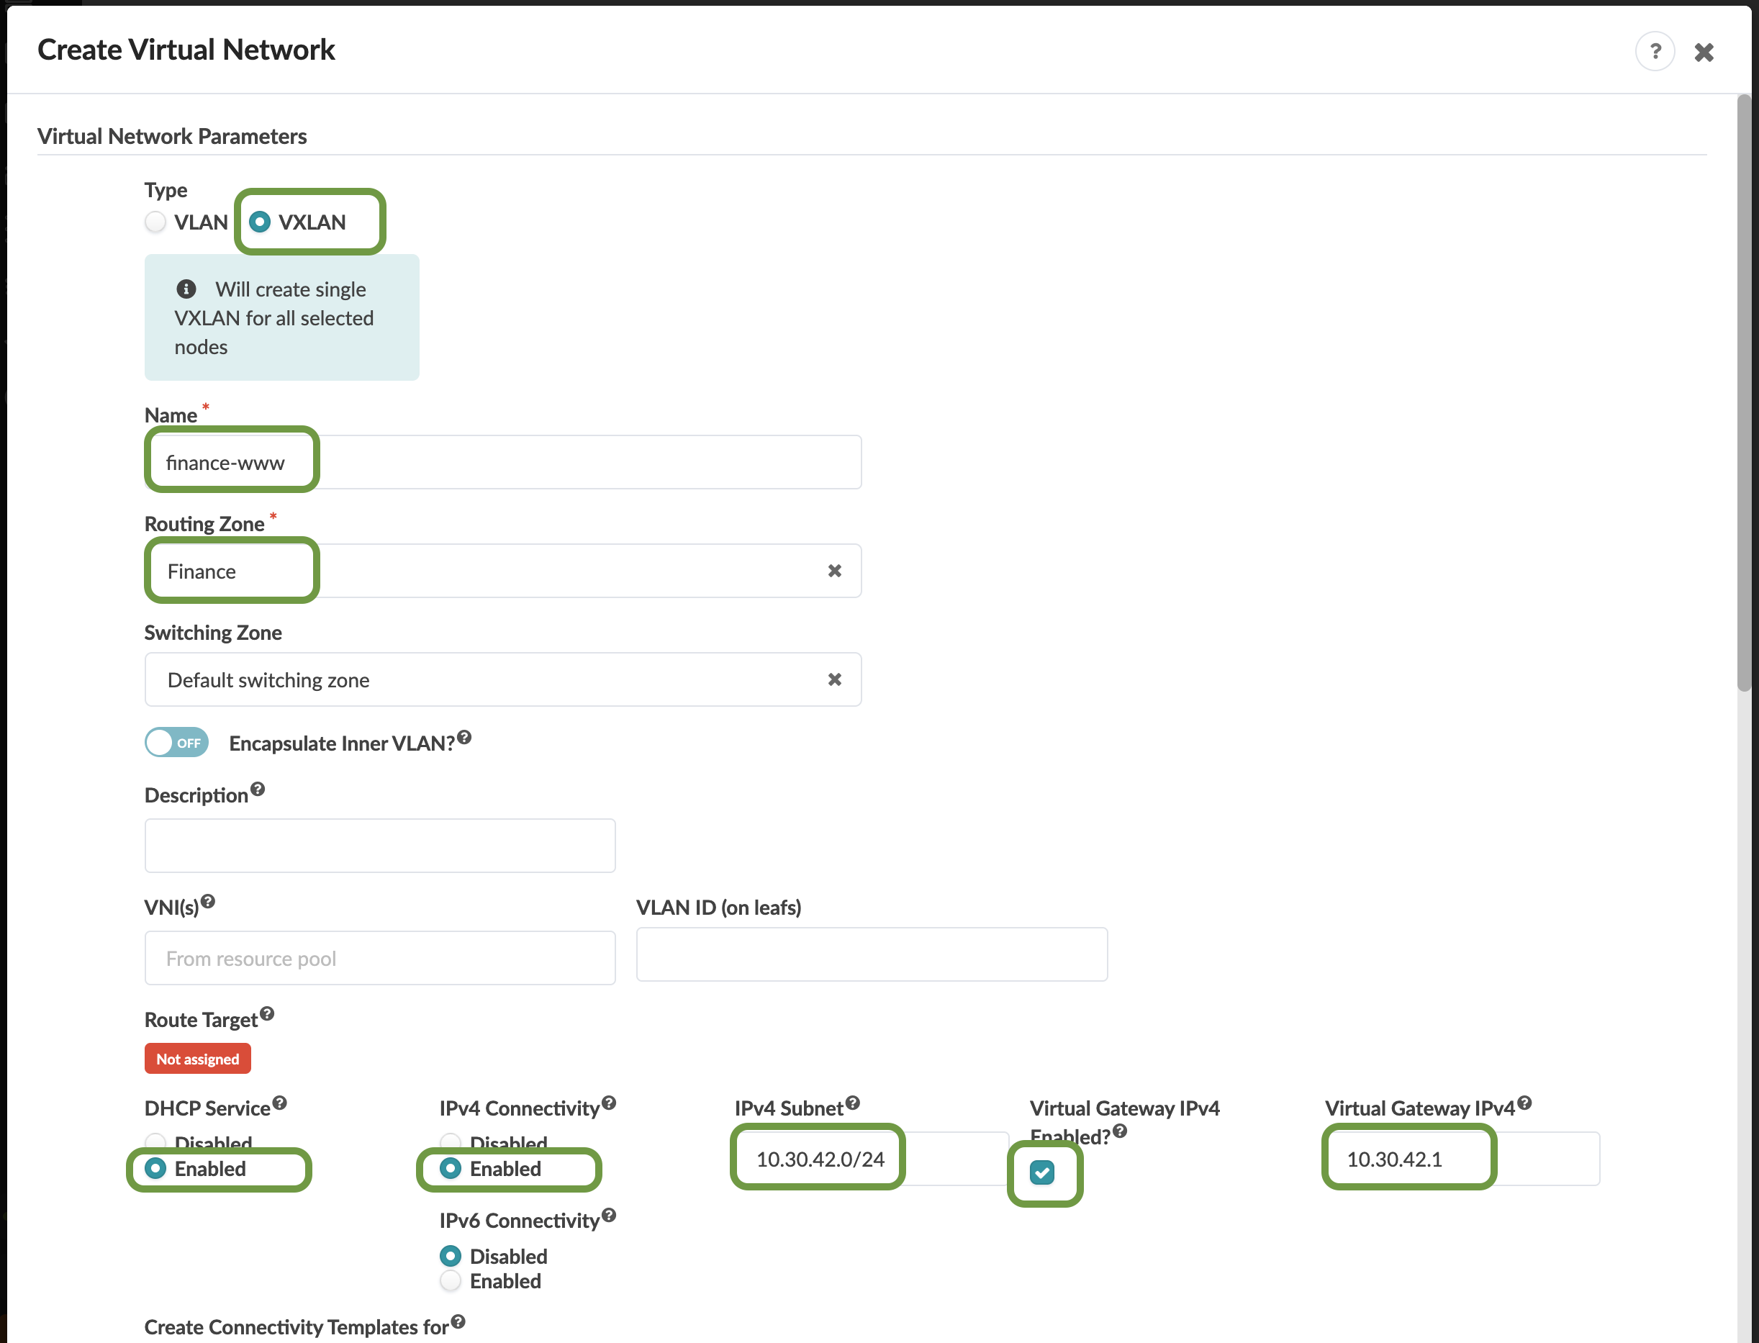
Task: Close the Create Virtual Network dialog
Action: coord(1704,52)
